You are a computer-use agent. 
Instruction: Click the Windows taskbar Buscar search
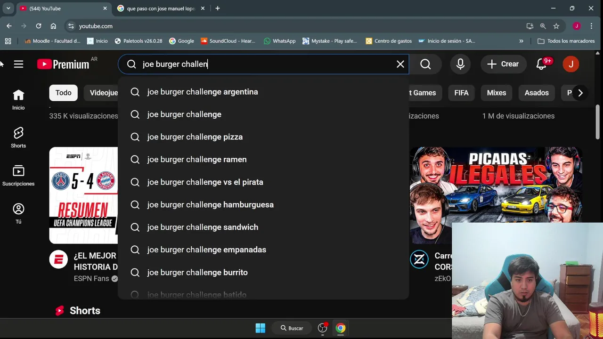point(292,328)
